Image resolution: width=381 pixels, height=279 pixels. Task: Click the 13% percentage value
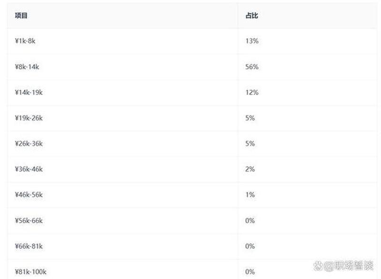pos(252,41)
